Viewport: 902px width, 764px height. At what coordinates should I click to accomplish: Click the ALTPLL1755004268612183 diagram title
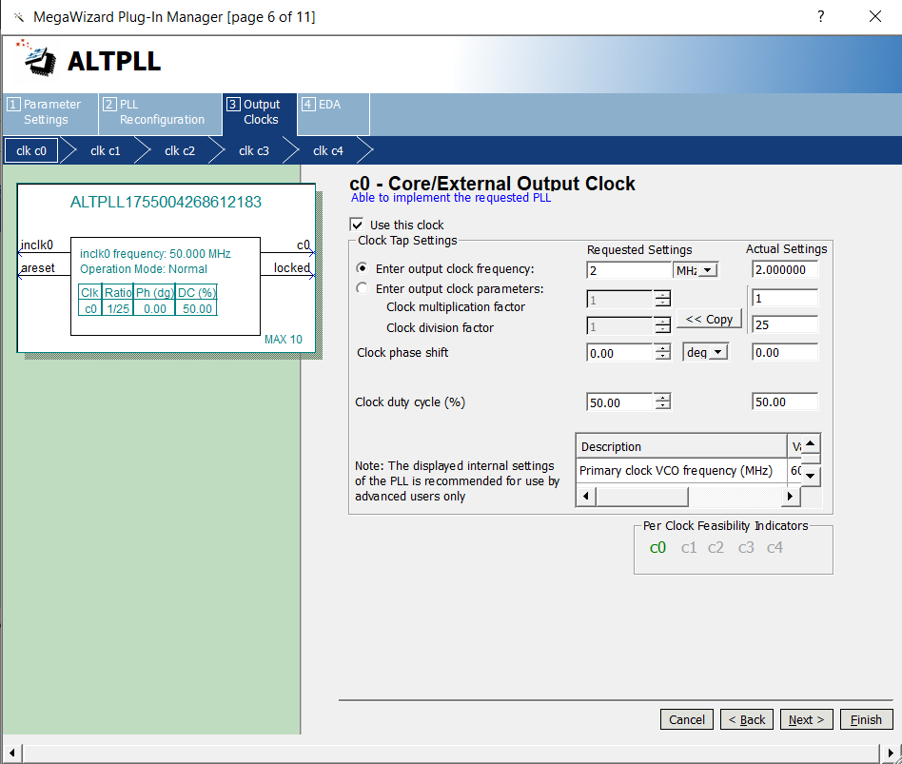point(166,202)
